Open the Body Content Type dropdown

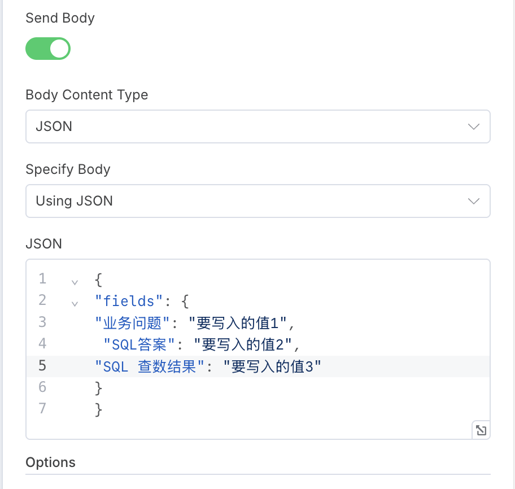tap(257, 126)
